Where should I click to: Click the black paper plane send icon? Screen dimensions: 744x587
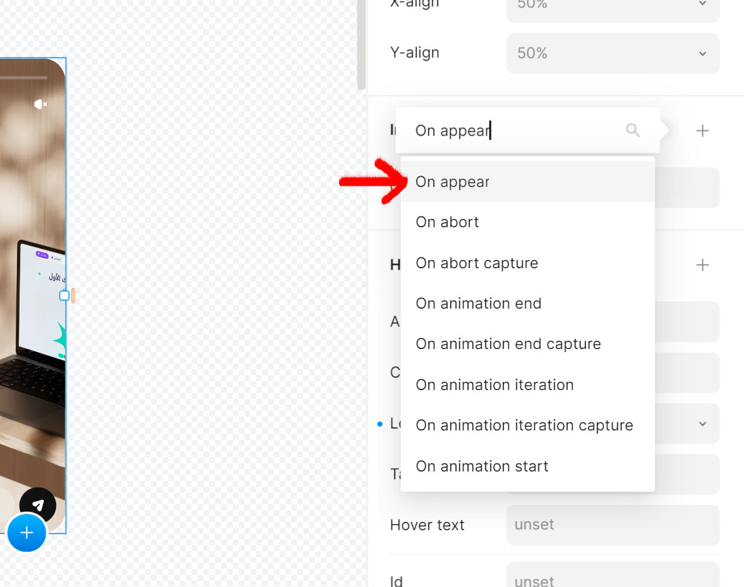(38, 506)
